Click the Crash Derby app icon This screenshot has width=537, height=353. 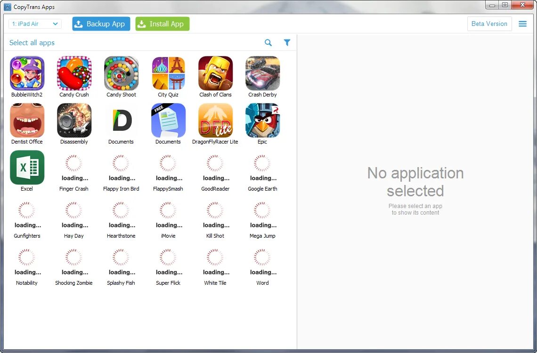pyautogui.click(x=263, y=73)
